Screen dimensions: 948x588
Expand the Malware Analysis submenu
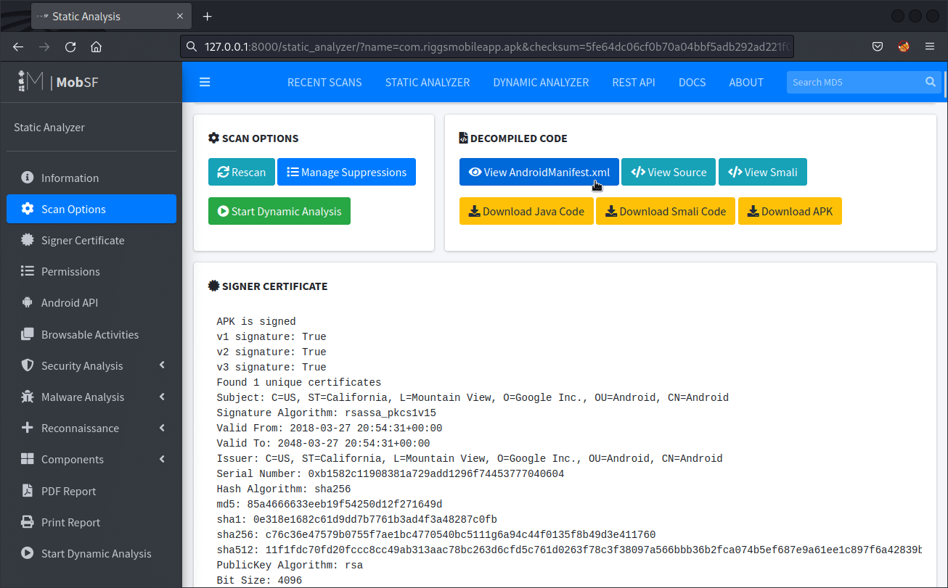tap(162, 397)
